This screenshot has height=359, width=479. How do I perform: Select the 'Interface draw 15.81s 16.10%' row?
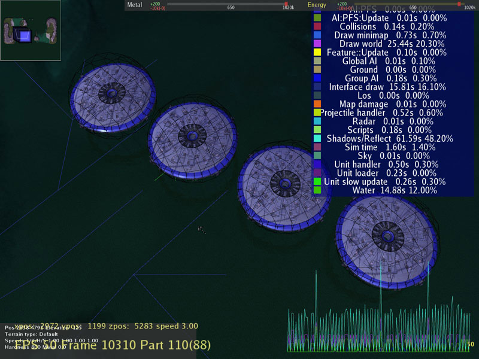click(387, 87)
